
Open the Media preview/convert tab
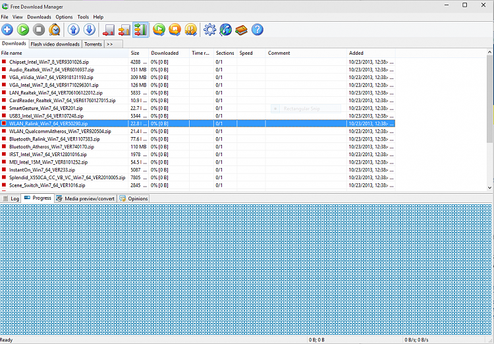pos(86,198)
